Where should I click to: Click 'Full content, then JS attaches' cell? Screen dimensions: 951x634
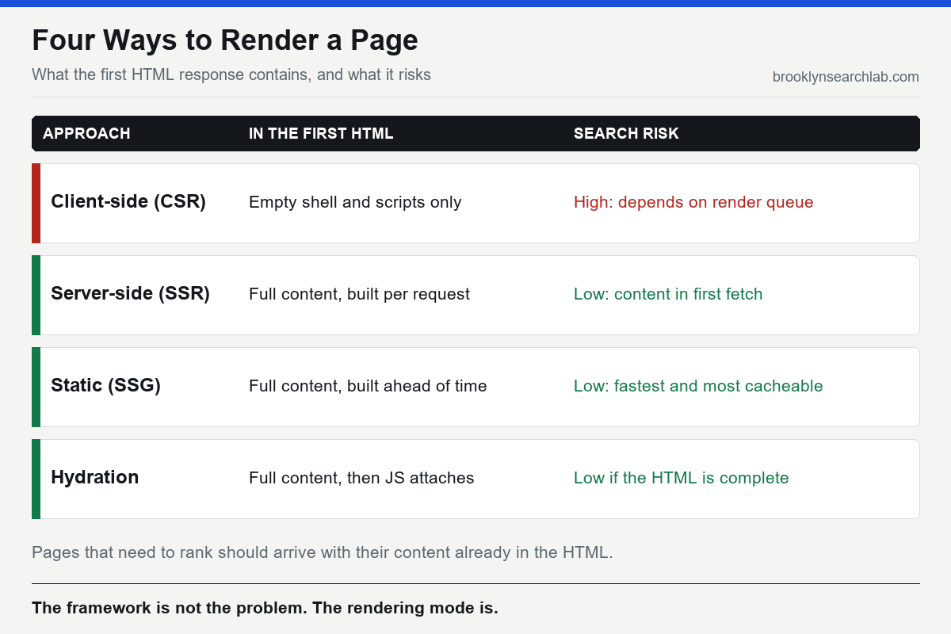click(361, 478)
